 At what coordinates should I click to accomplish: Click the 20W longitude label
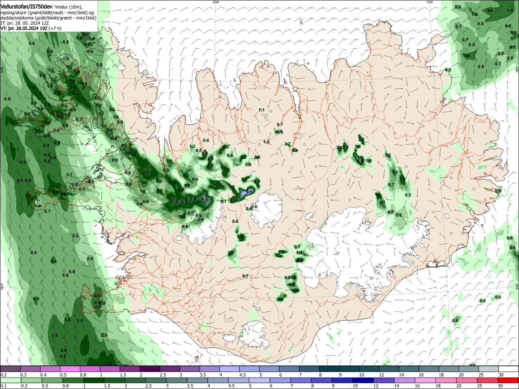coord(216,2)
